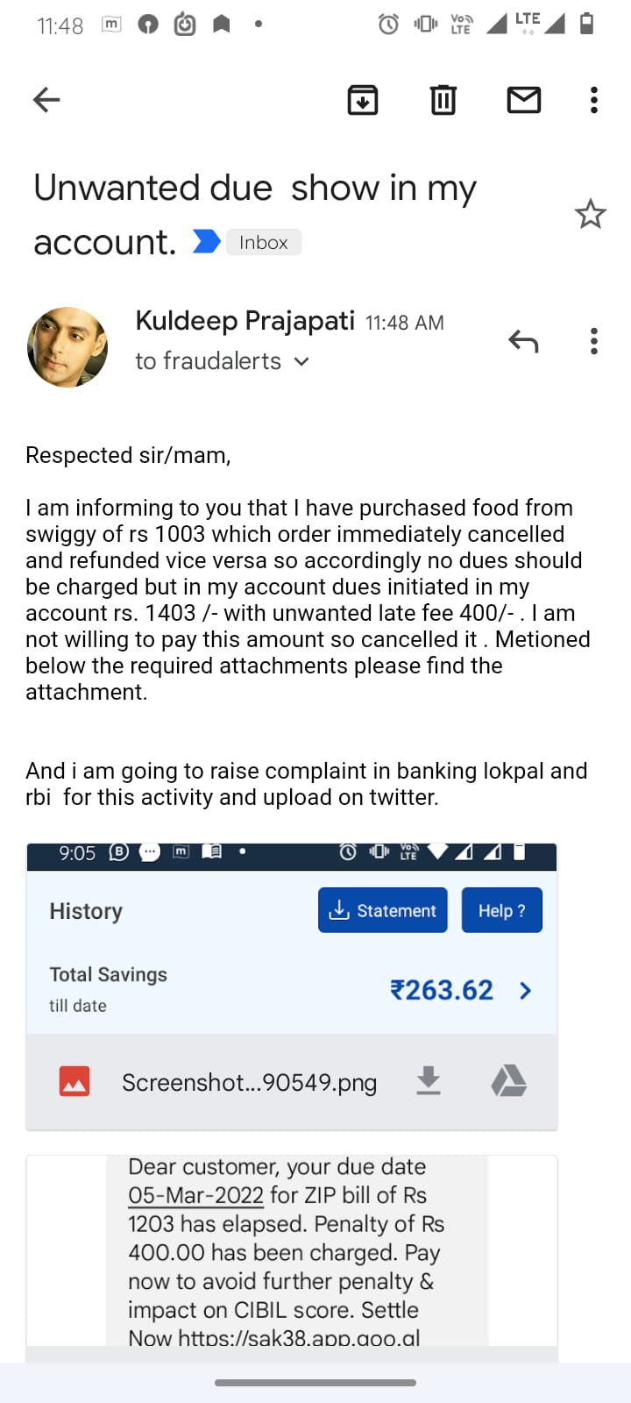Viewport: 631px width, 1403px height.
Task: Tap the Help ? button
Action: [x=501, y=910]
